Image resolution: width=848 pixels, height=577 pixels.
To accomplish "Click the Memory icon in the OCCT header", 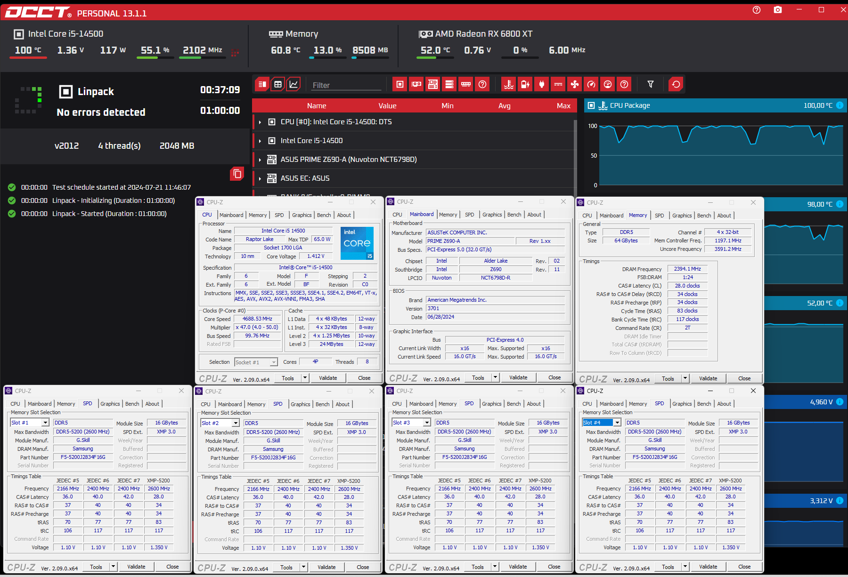I will pyautogui.click(x=276, y=34).
